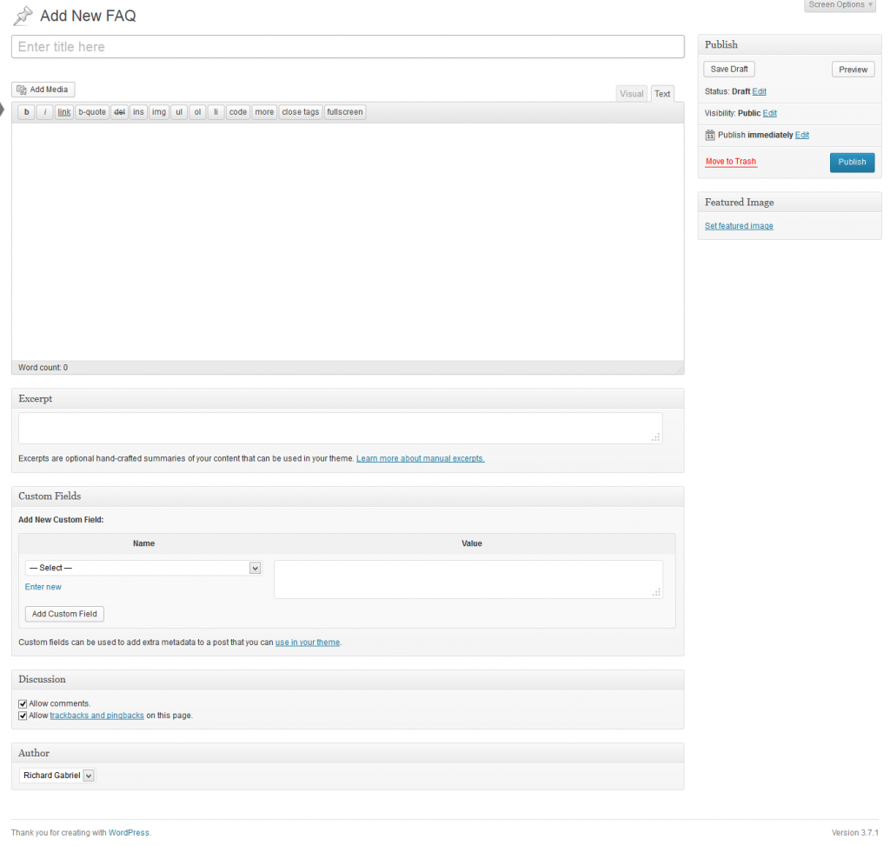Expand the Screen Options panel
890x846 pixels.
[840, 5]
